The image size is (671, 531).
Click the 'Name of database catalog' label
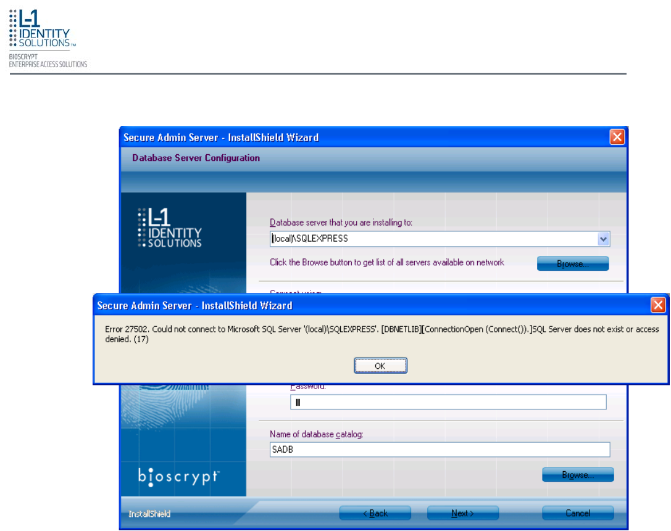[x=316, y=434]
